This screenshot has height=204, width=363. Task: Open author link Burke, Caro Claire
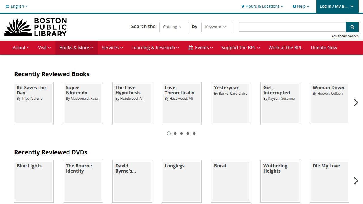pyautogui.click(x=231, y=93)
